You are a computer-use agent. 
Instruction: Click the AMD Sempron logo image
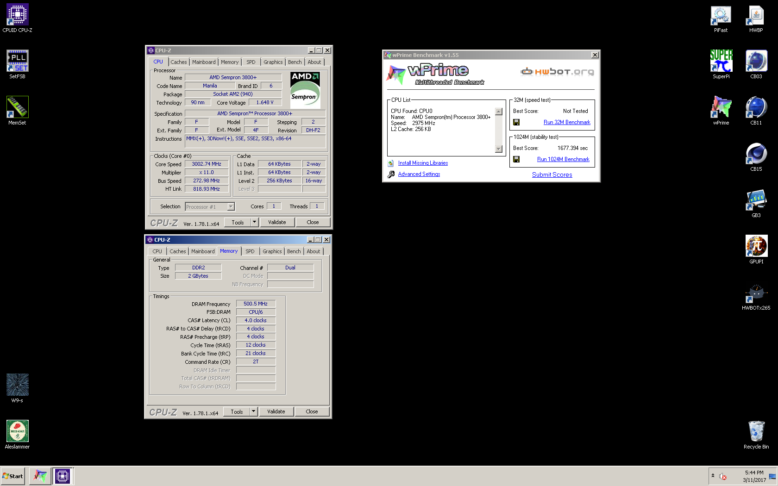pyautogui.click(x=305, y=90)
